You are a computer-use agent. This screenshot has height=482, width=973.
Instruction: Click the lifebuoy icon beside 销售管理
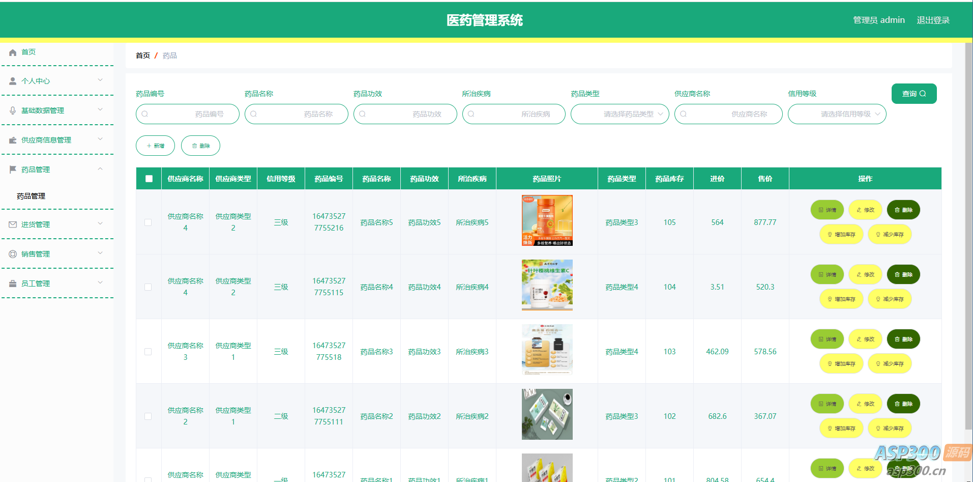(13, 254)
